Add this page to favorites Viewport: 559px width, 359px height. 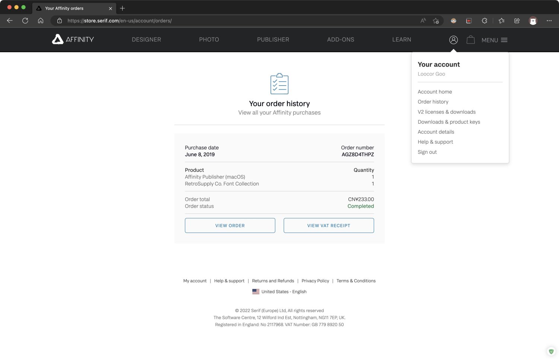point(436,21)
